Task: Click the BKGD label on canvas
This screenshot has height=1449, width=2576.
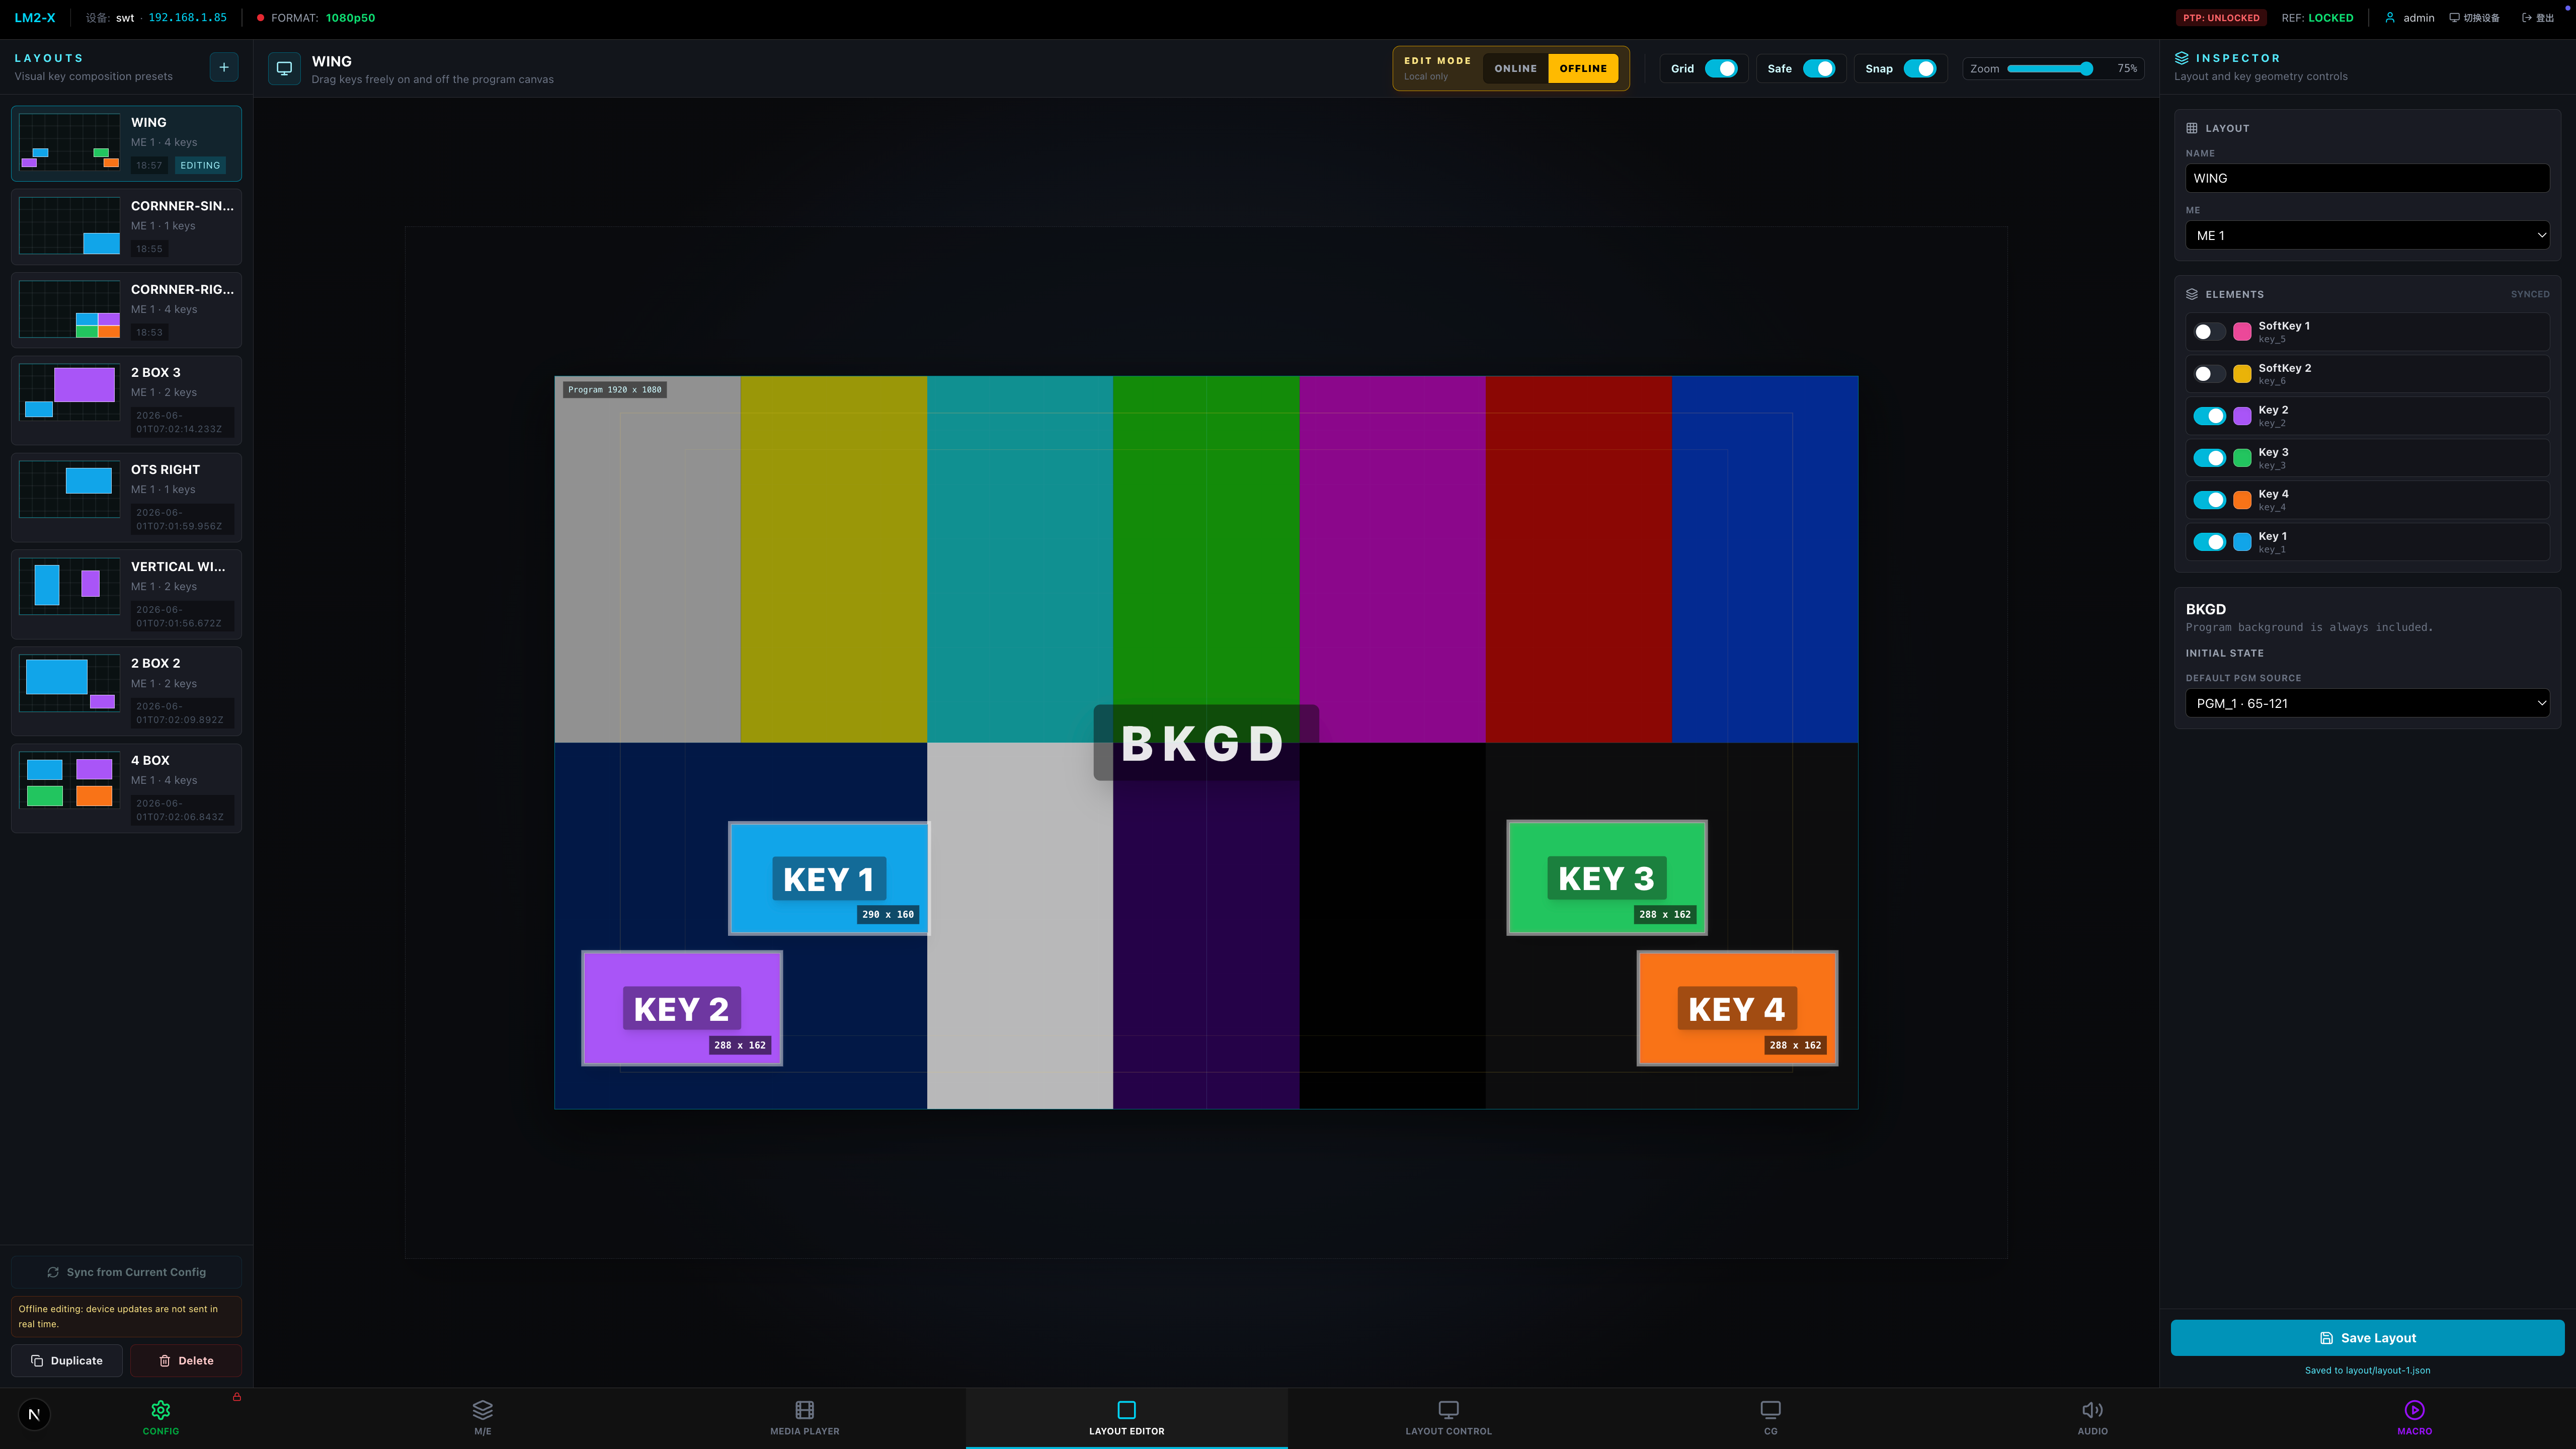Action: point(1205,743)
